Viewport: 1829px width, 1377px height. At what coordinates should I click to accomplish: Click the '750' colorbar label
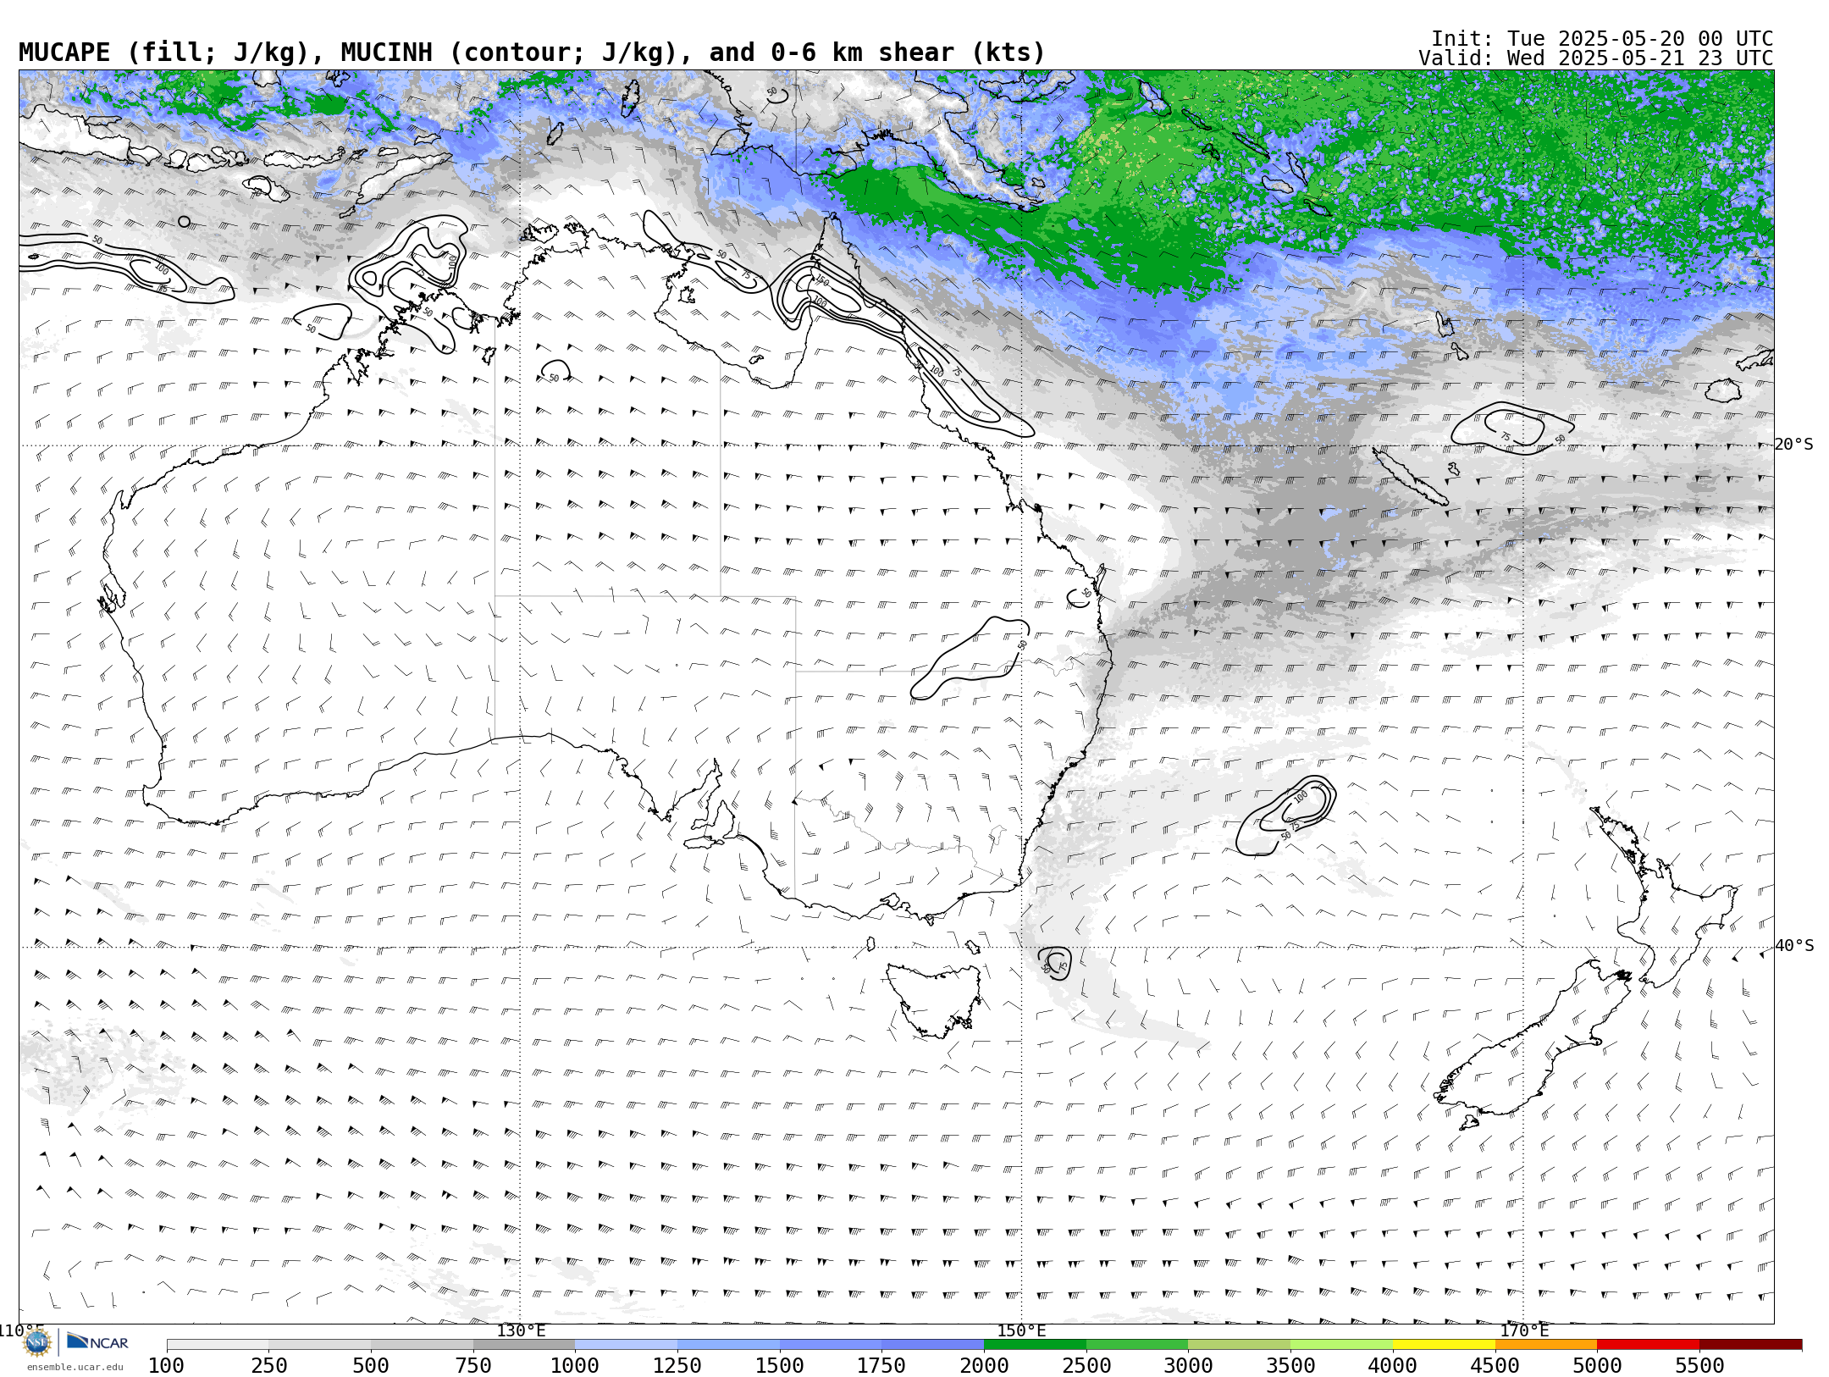(473, 1366)
